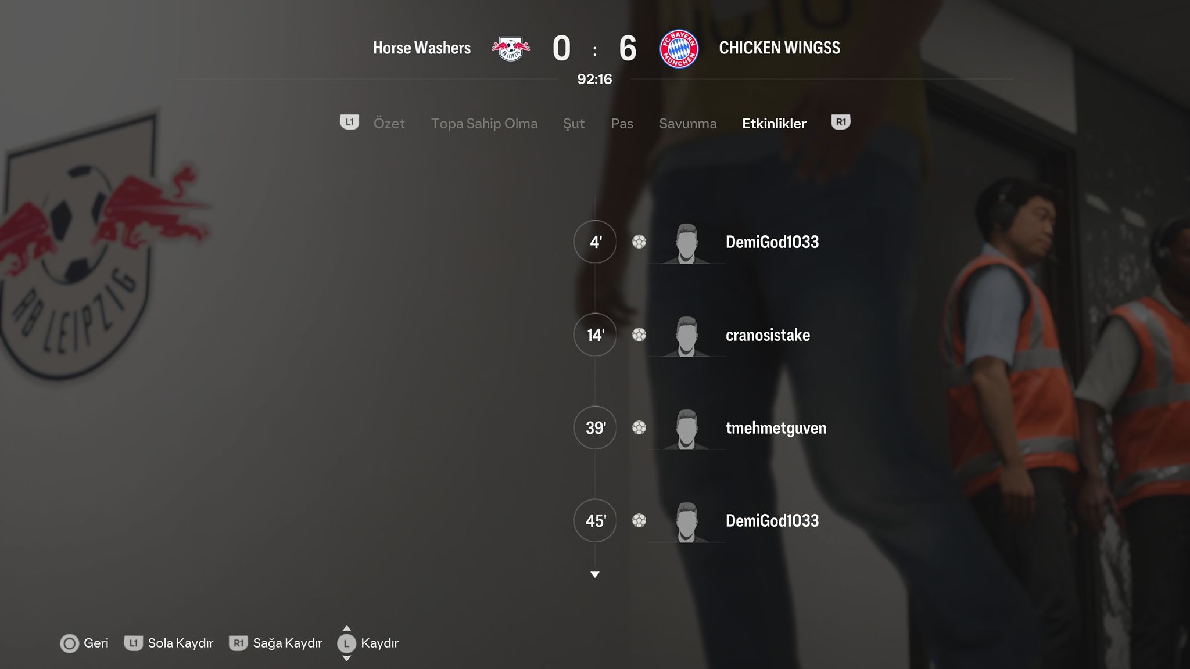Open the Özet tab
The width and height of the screenshot is (1190, 669).
tap(389, 123)
